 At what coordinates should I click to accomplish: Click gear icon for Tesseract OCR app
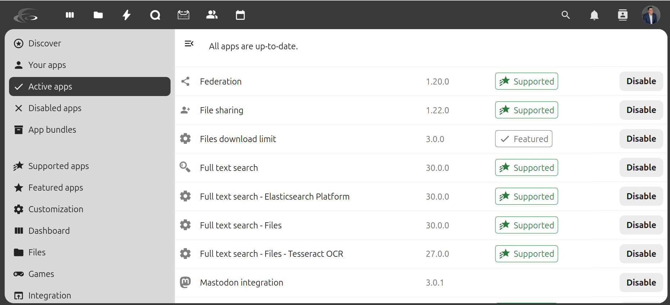tap(185, 254)
